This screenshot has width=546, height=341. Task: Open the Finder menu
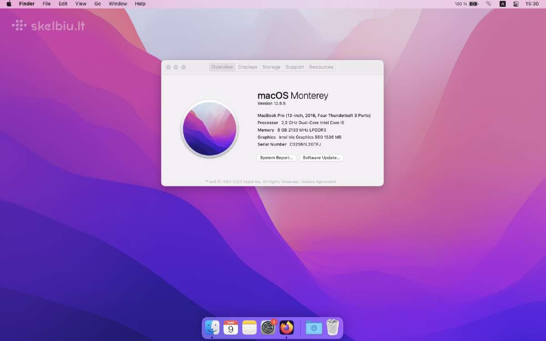27,4
